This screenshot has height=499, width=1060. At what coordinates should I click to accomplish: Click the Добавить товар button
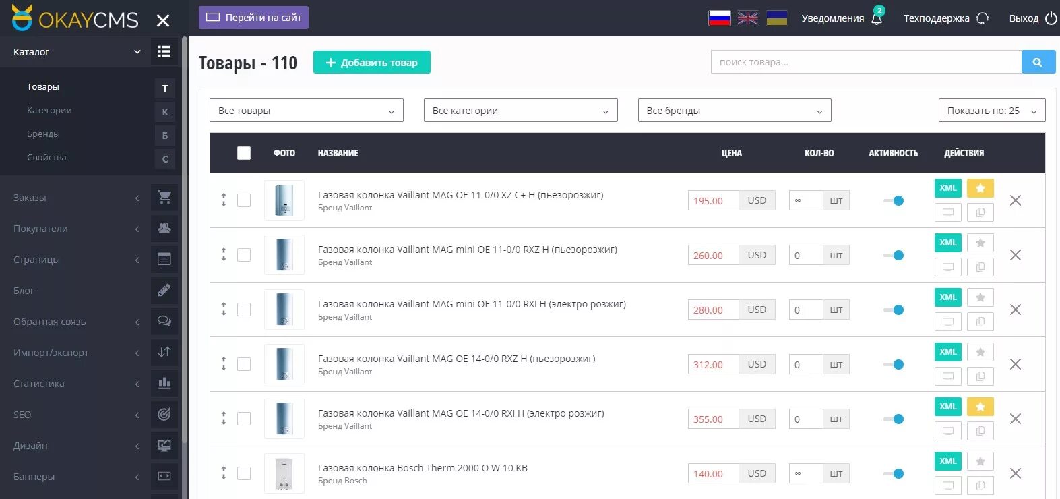[x=372, y=62]
